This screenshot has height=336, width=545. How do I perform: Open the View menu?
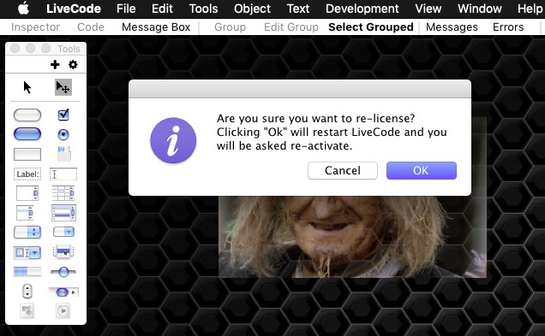tap(428, 9)
